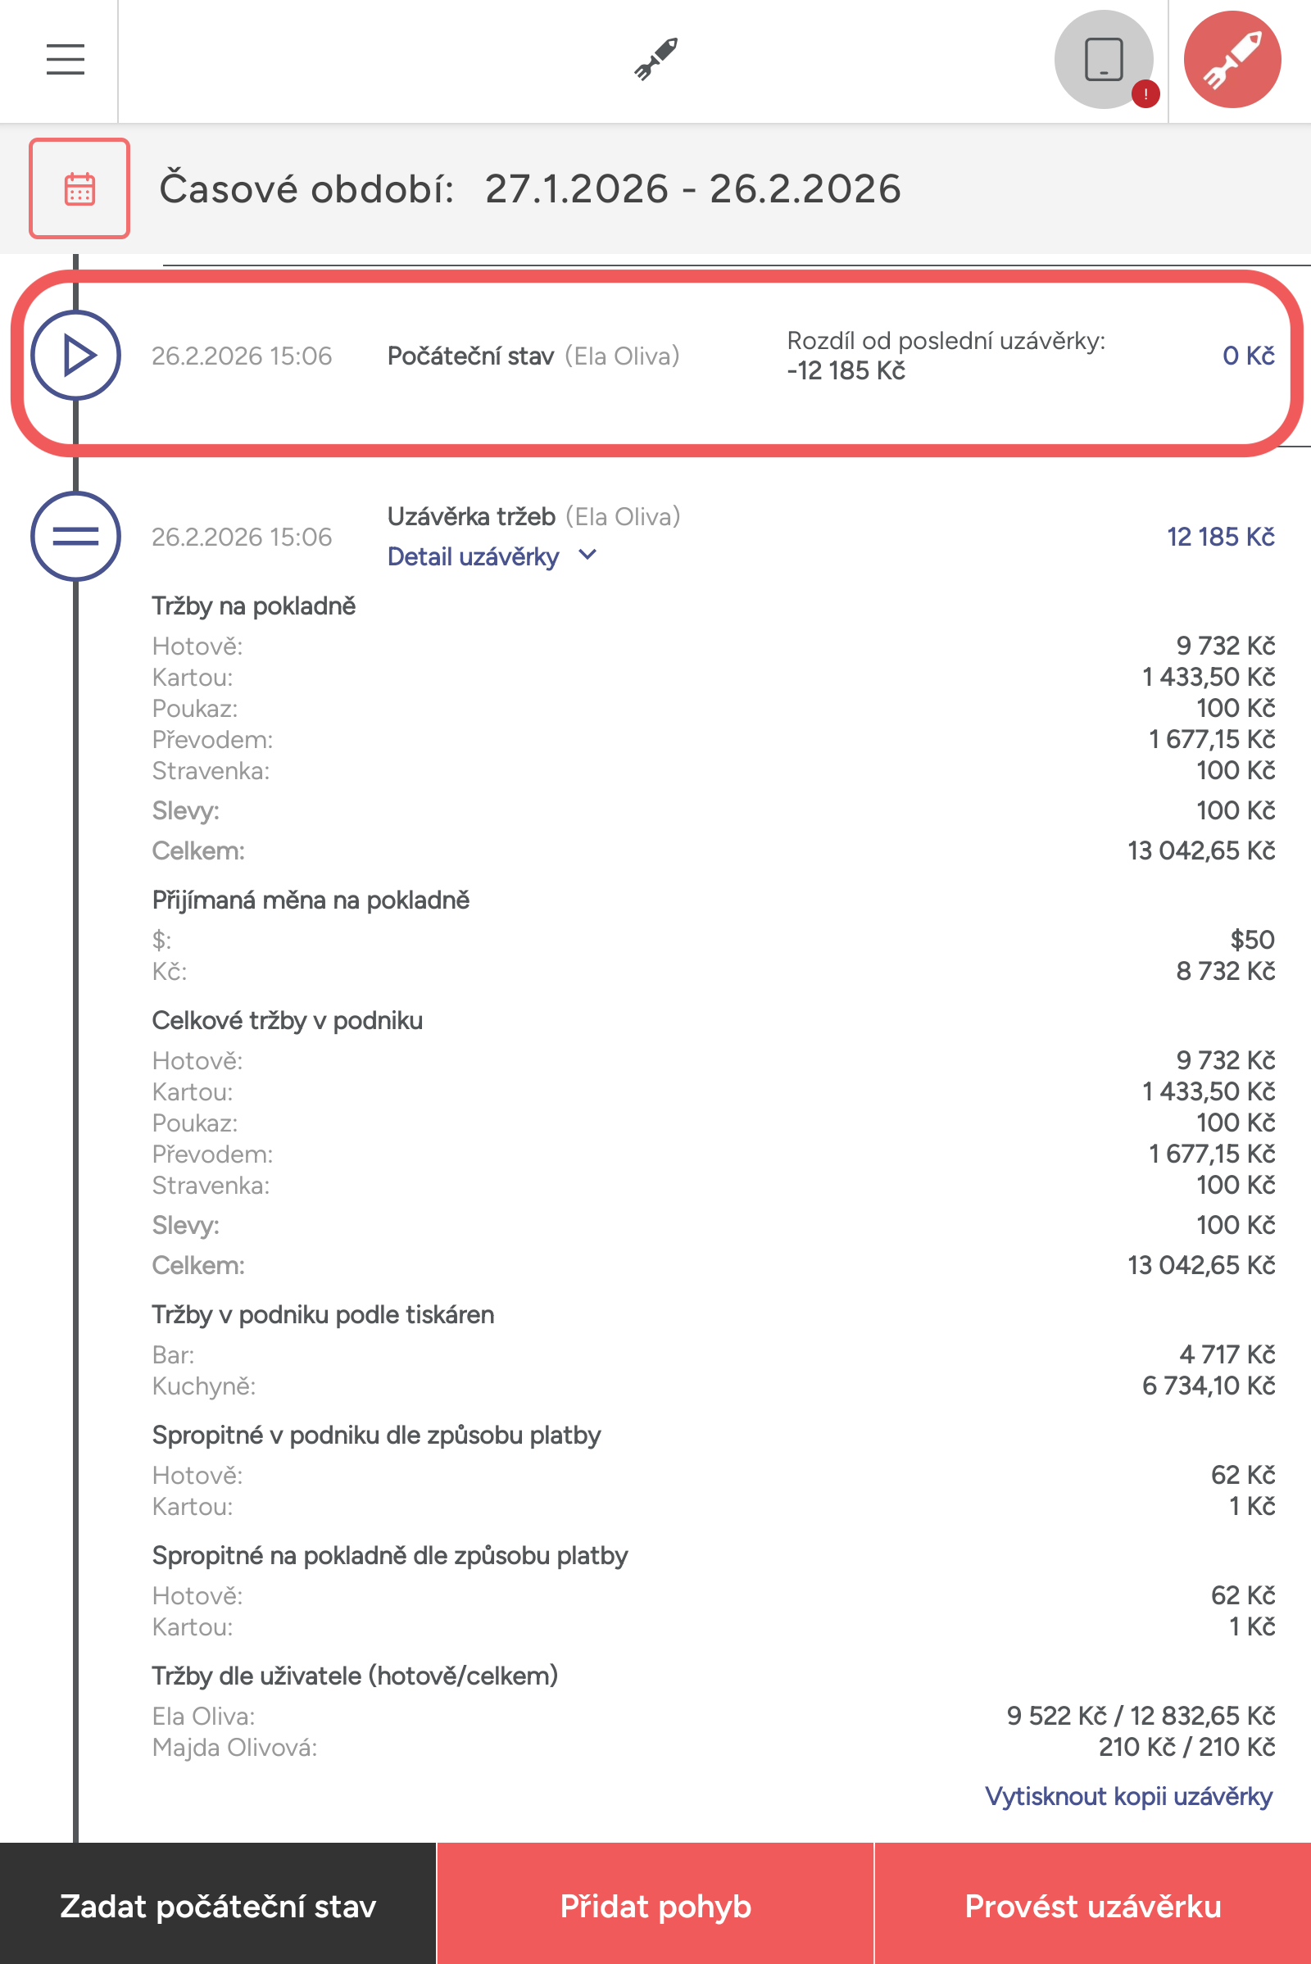
Task: Click the red alert badge on tablet icon
Action: click(x=1145, y=93)
